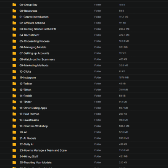Image resolution: width=168 pixels, height=168 pixels.
Task: Select the 09-Marketing Methods folder icon
Action: (14, 66)
